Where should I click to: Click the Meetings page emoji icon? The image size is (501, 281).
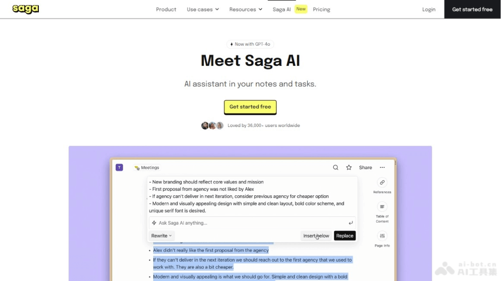coord(137,167)
